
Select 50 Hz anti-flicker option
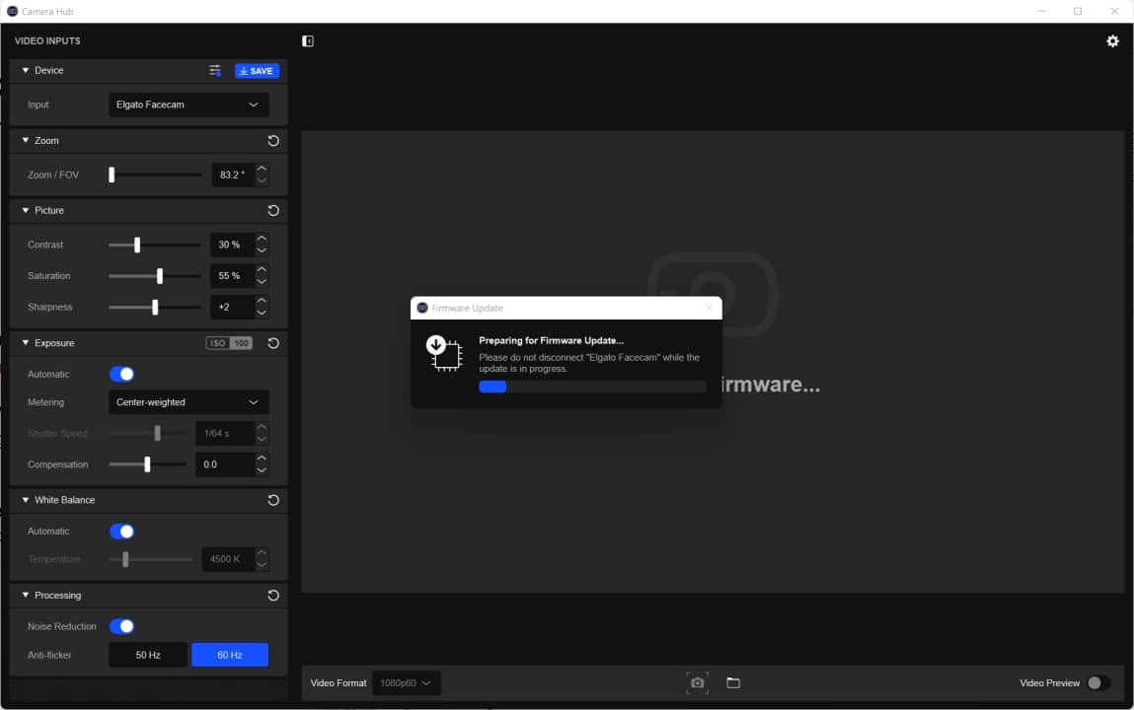pyautogui.click(x=148, y=655)
